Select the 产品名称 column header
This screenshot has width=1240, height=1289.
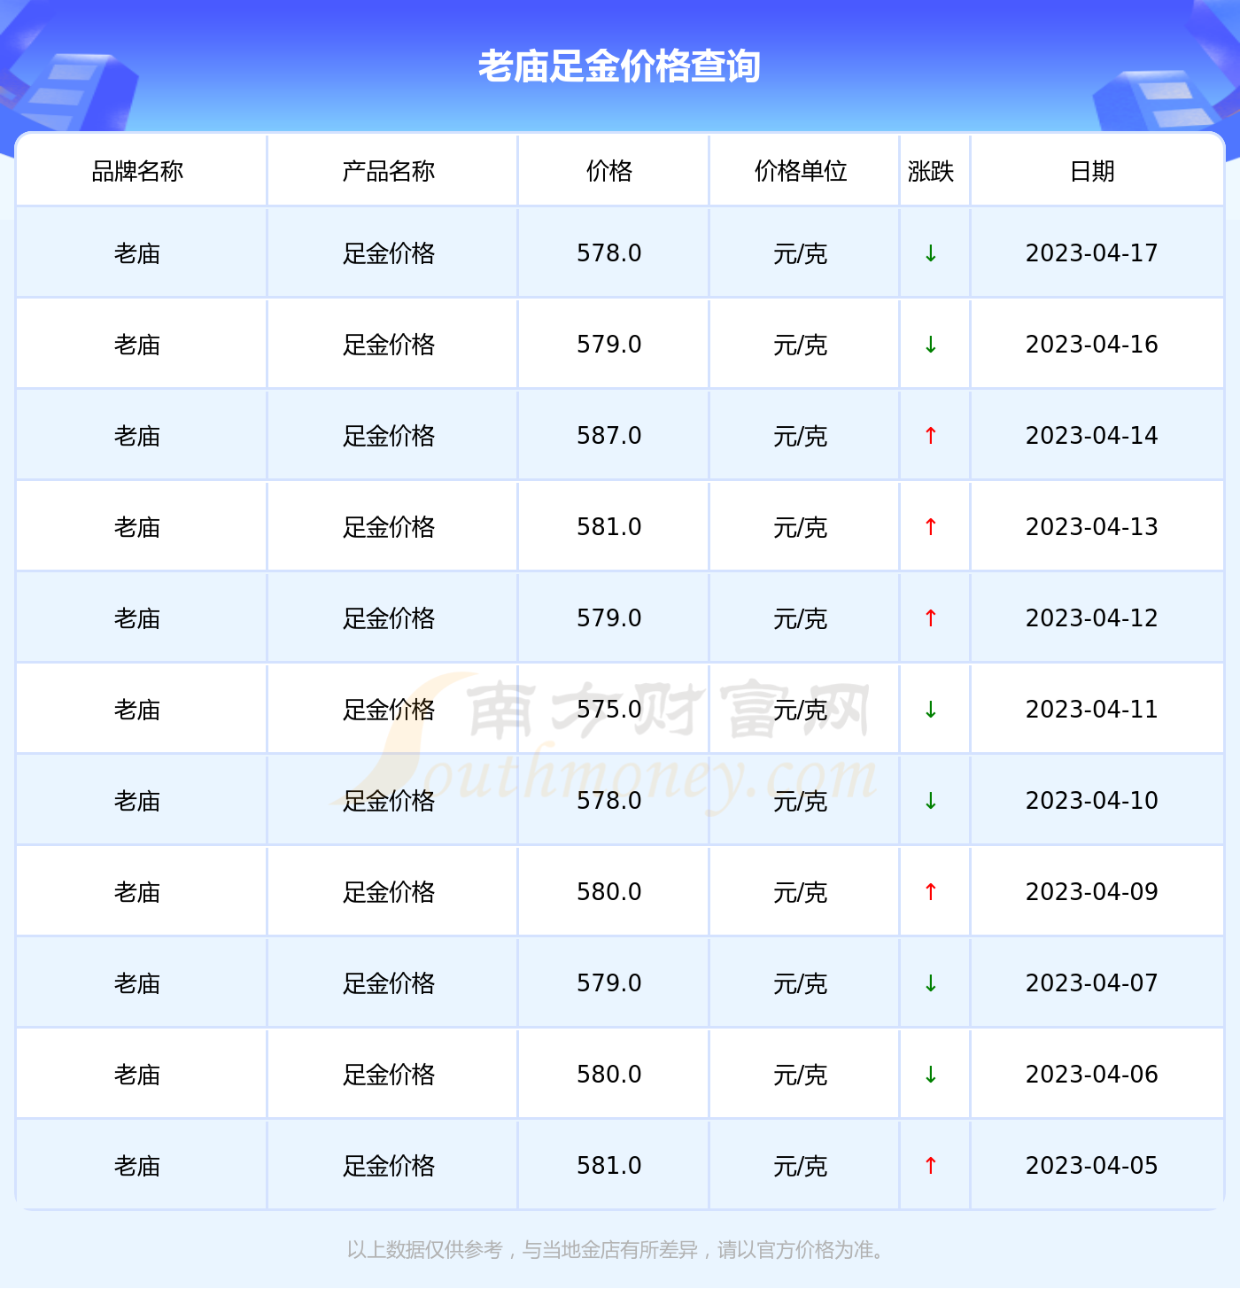click(x=389, y=171)
